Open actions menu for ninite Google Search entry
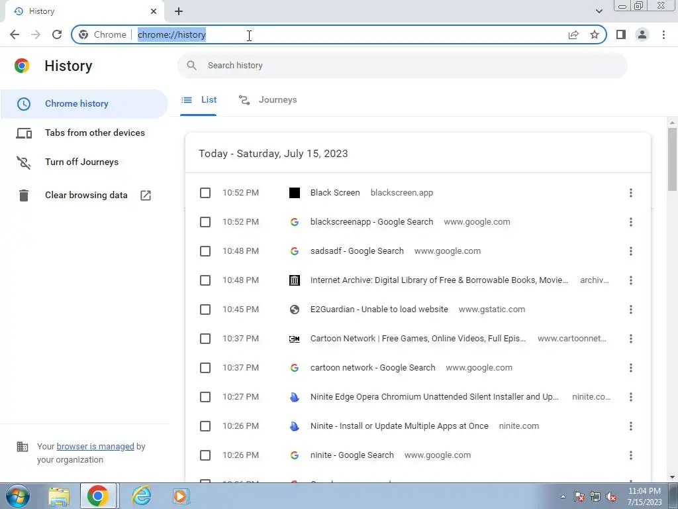Image resolution: width=678 pixels, height=509 pixels. pos(631,455)
